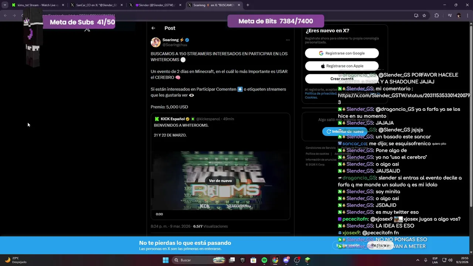The image size is (473, 266).
Task: Open the KICK Español quoted account name
Action: 173,119
